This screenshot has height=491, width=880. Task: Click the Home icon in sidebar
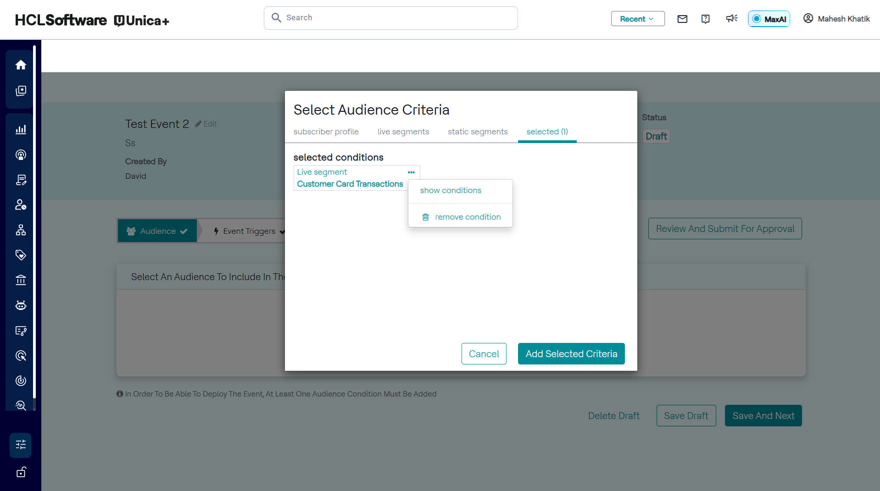tap(21, 65)
